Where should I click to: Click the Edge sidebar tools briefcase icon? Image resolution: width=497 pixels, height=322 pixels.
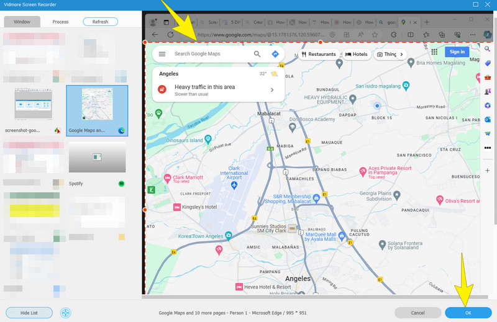tap(488, 78)
